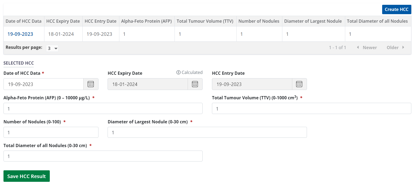
Task: Go to Older results page
Action: [395, 48]
